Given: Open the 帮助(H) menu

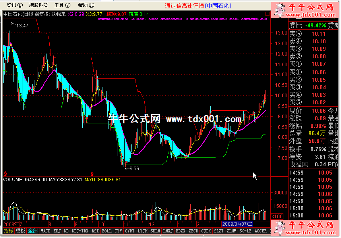Looking at the screenshot, I should click(86, 5).
